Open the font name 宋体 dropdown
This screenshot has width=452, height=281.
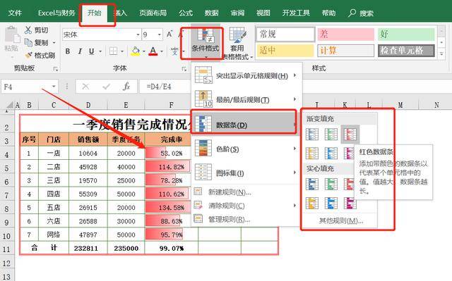pyautogui.click(x=138, y=35)
